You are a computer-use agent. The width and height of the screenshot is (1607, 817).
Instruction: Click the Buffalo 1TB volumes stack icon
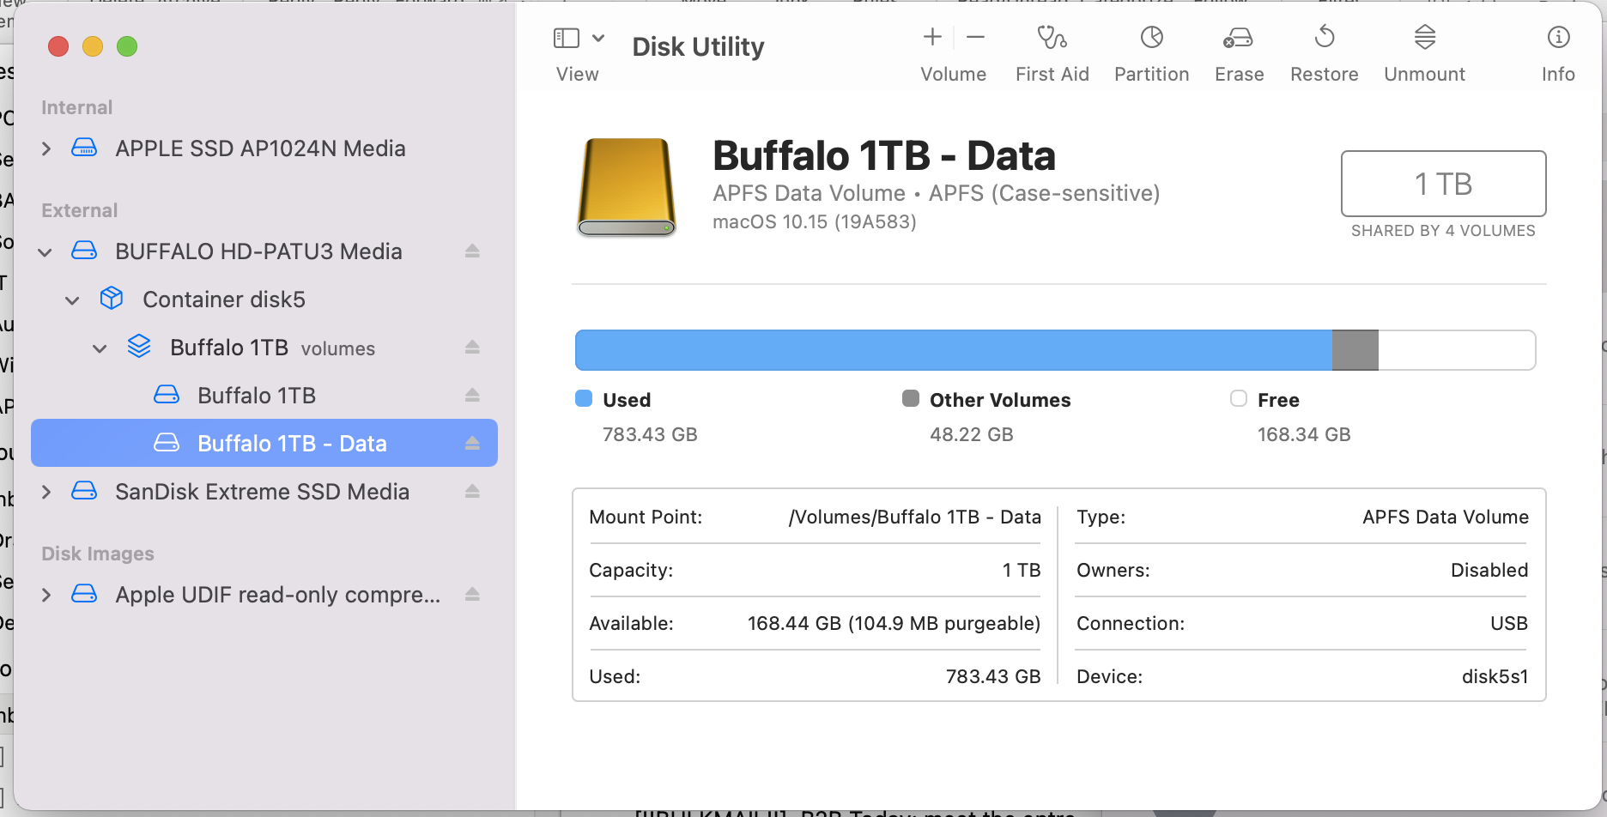(x=139, y=347)
